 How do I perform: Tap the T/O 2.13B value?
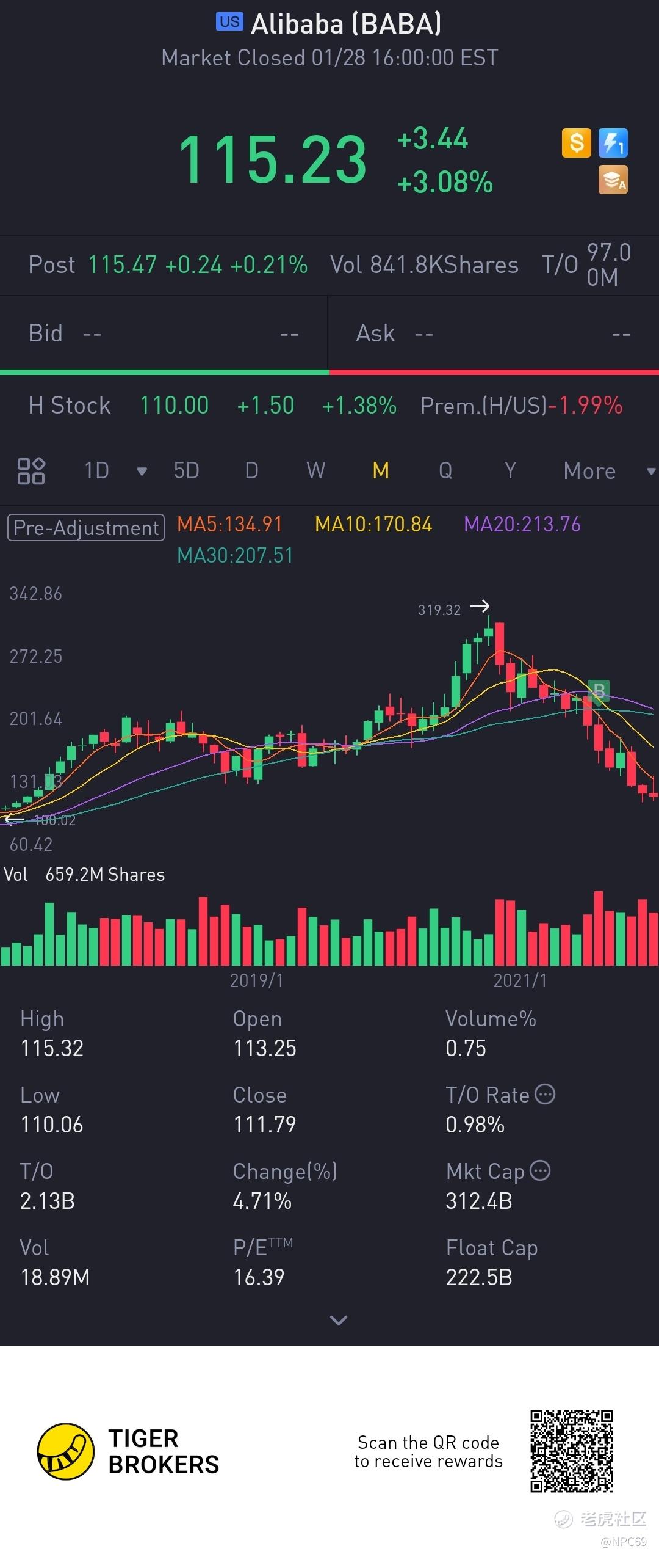click(x=48, y=1201)
